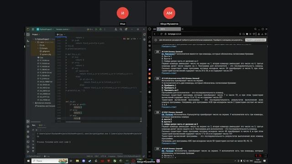
Task: Click the А. Левченко author link
Action: coord(168,54)
